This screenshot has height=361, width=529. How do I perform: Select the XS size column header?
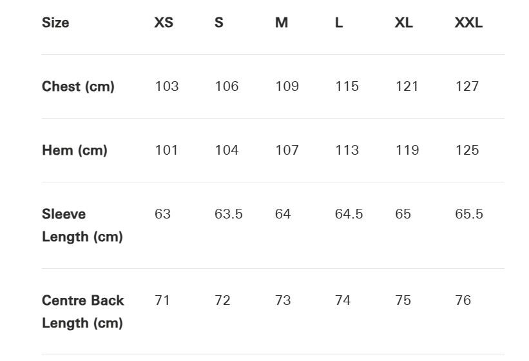164,23
